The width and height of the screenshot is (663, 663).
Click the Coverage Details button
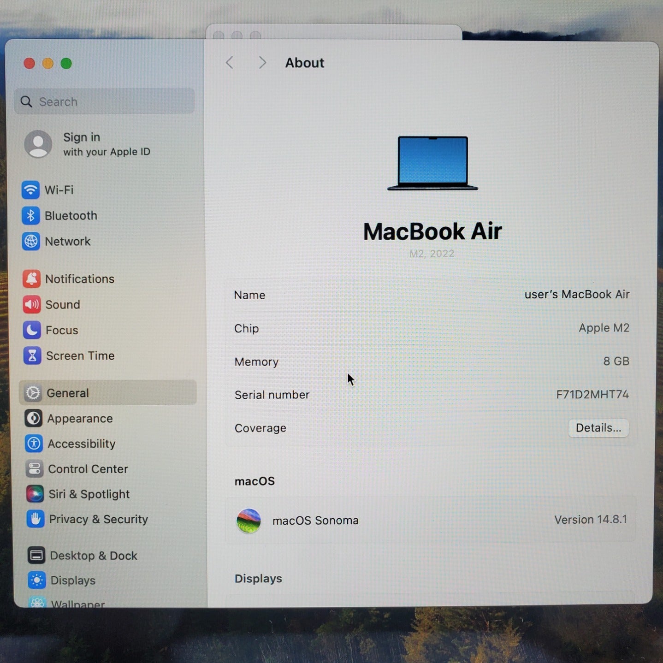coord(598,428)
